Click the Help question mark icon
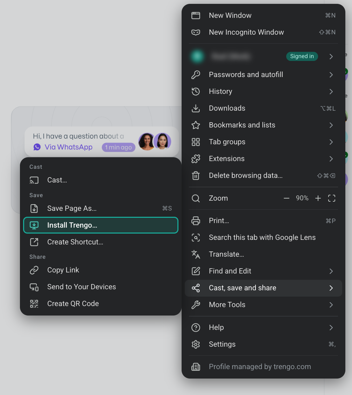 pos(196,327)
